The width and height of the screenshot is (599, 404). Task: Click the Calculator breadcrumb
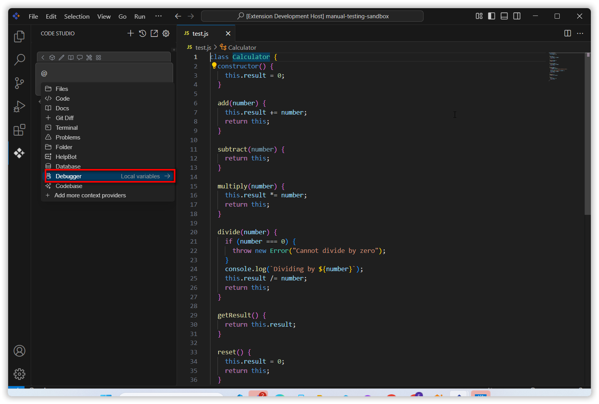point(238,47)
